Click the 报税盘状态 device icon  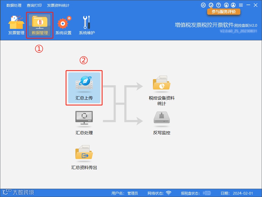tap(207, 193)
